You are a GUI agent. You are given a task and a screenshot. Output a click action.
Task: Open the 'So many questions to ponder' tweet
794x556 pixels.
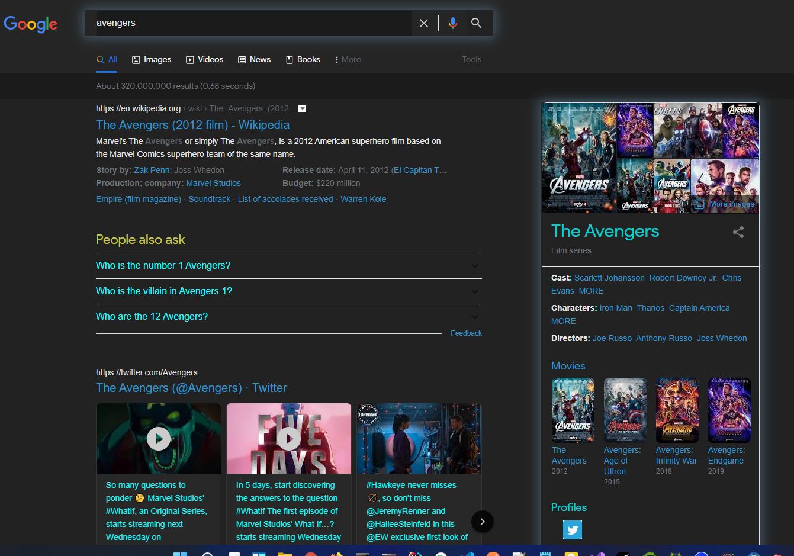157,511
